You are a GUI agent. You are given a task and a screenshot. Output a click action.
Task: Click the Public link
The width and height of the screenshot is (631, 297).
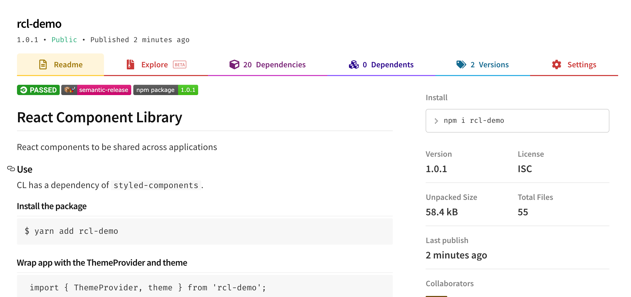tap(64, 39)
